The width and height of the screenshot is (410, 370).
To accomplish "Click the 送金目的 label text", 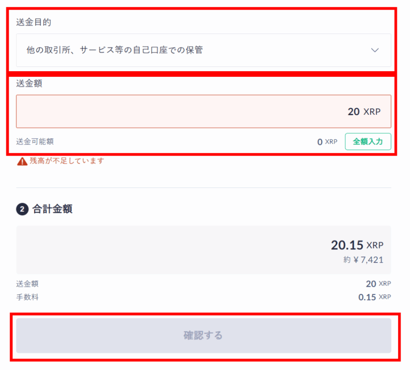I will coord(34,22).
